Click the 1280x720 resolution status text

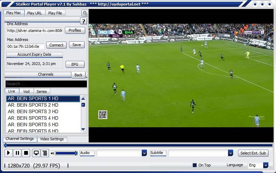tap(19, 166)
